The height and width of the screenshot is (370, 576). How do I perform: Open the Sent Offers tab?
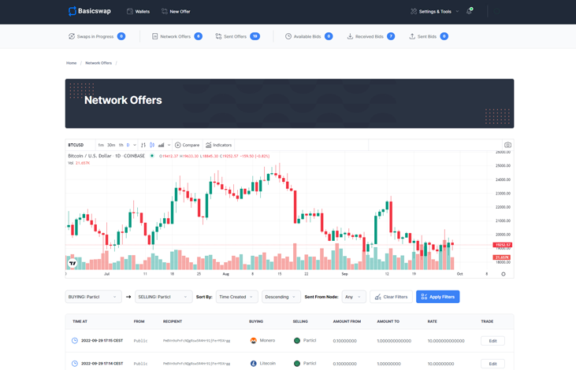[x=237, y=36]
